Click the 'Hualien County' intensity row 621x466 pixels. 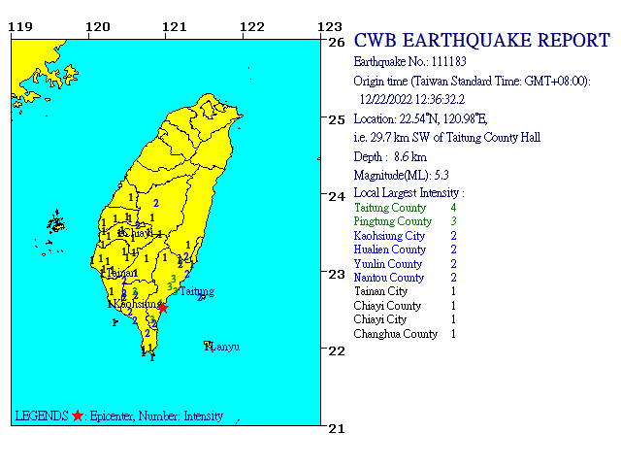[405, 250]
